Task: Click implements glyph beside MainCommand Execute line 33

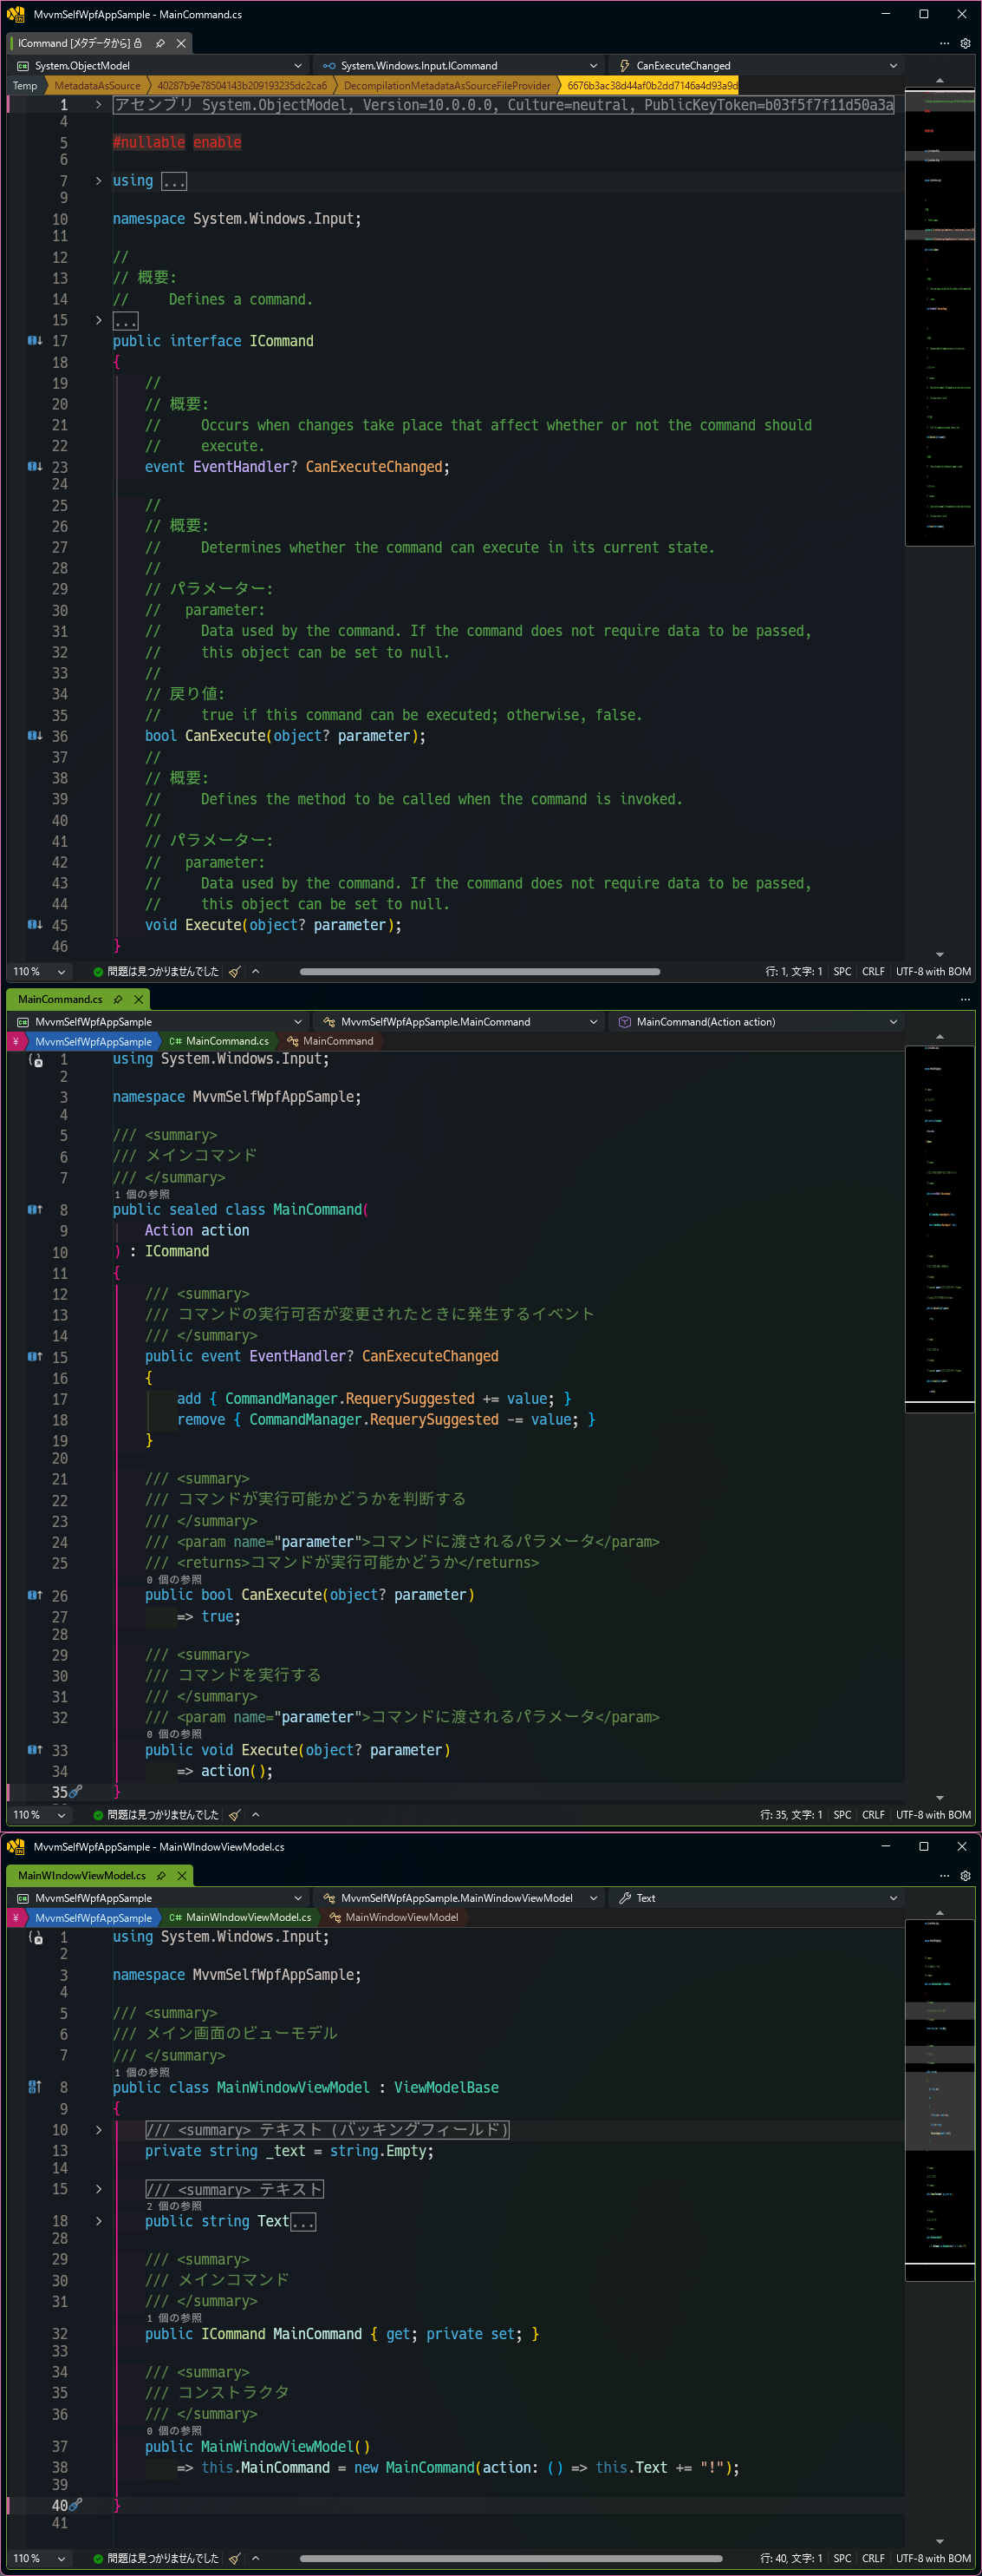Action: click(x=34, y=1750)
